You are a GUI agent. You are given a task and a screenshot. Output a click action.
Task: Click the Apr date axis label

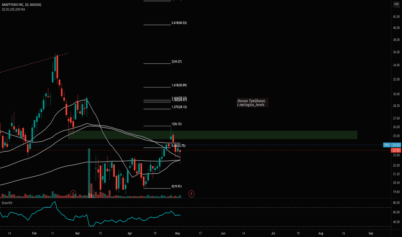coord(130,234)
